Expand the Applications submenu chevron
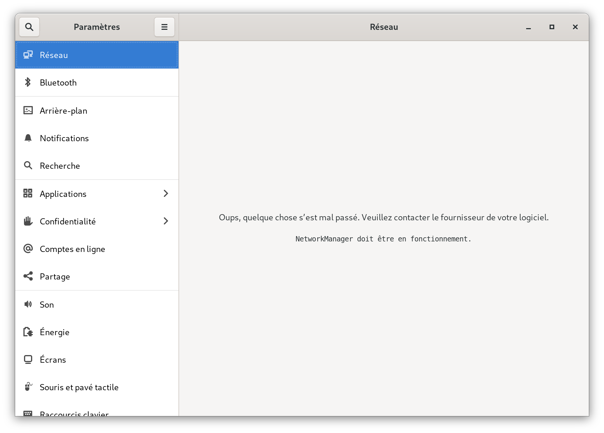 pos(166,193)
